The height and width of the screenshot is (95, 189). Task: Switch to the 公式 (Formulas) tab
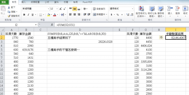(x=47, y=2)
